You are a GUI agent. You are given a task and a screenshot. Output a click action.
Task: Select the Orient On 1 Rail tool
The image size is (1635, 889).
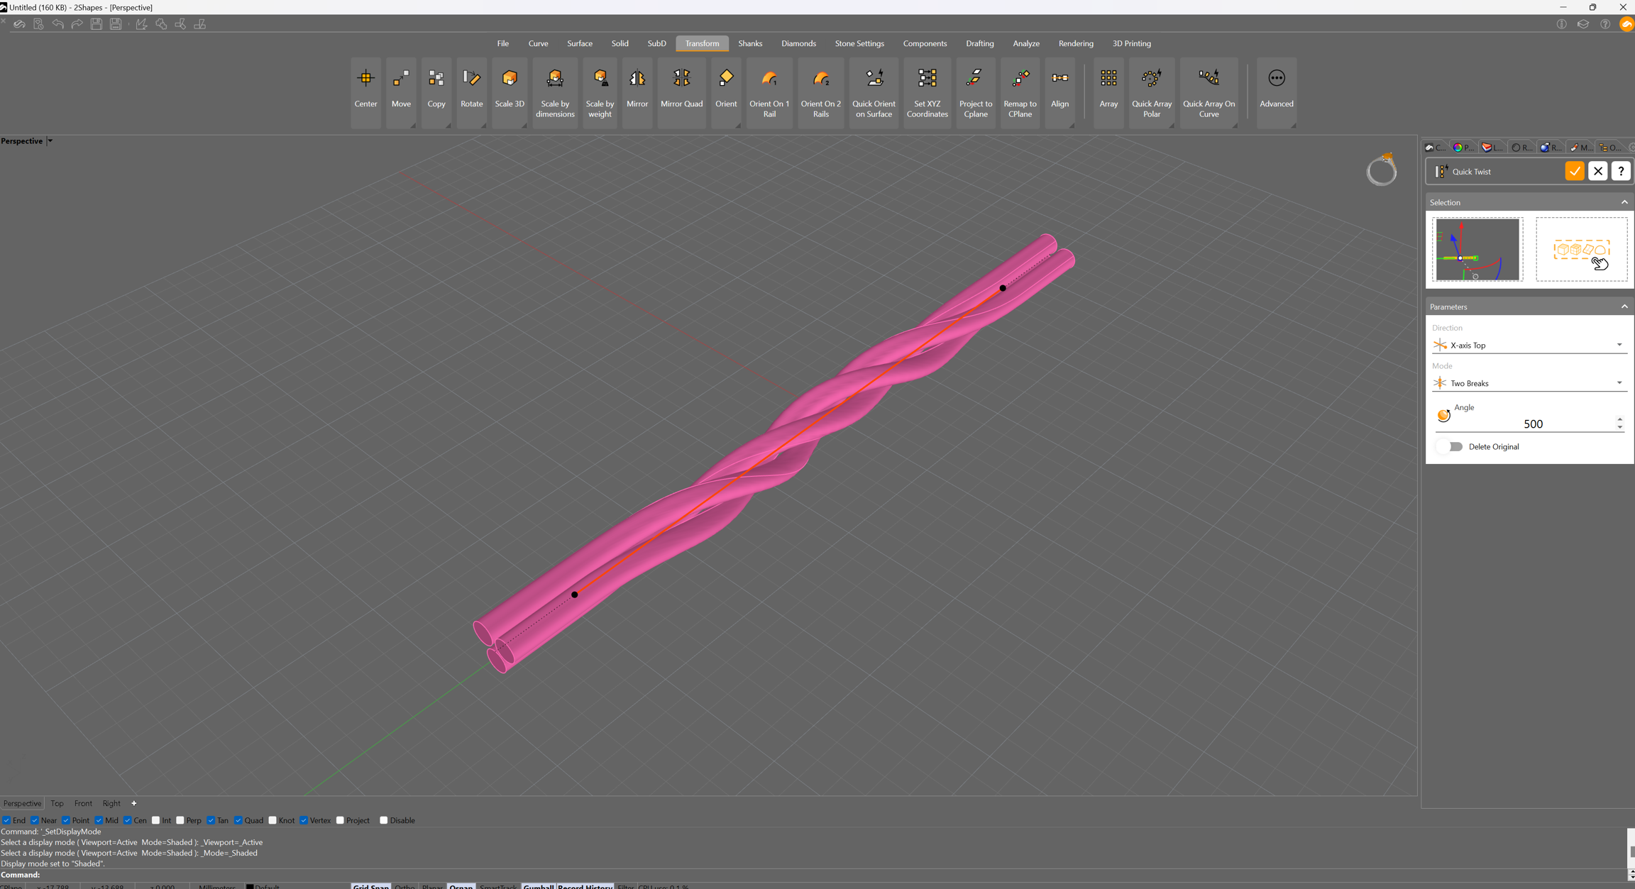[769, 79]
